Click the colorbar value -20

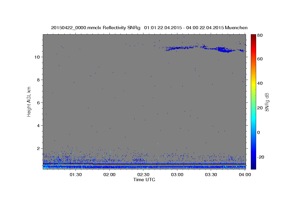[x=261, y=157]
